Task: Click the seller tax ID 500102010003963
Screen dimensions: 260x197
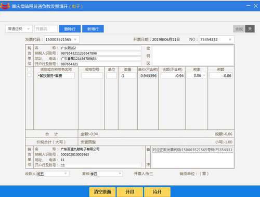Action: coord(75,154)
